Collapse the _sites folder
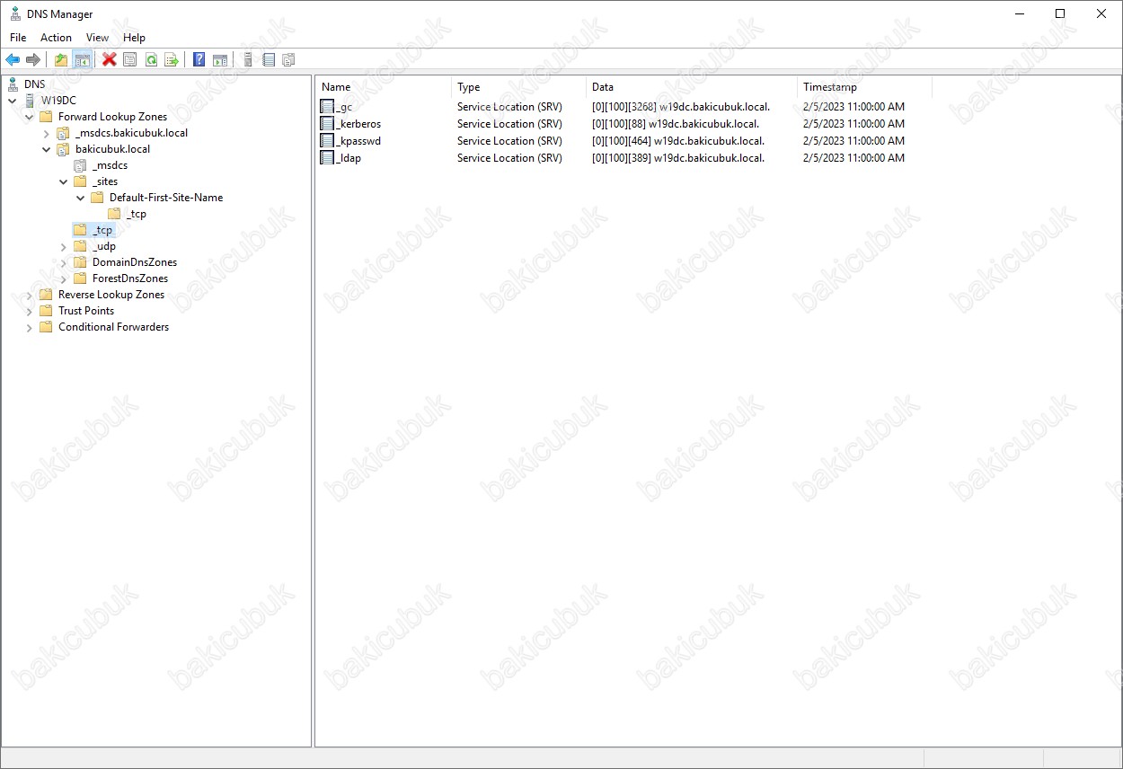 [64, 181]
